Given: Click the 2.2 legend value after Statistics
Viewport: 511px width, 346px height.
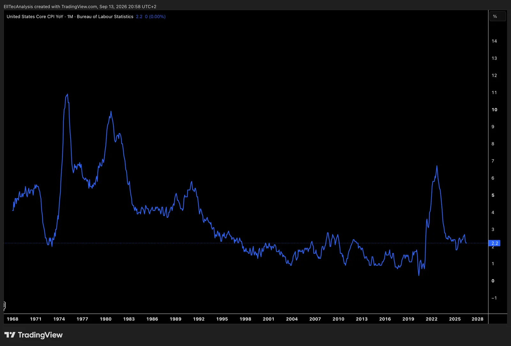Looking at the screenshot, I should pos(139,17).
